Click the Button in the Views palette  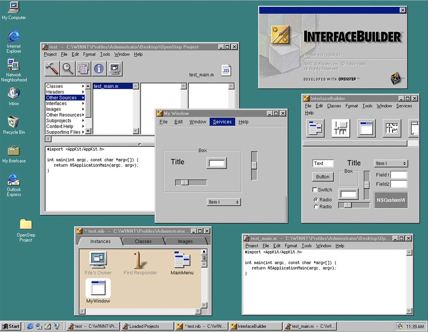[323, 176]
